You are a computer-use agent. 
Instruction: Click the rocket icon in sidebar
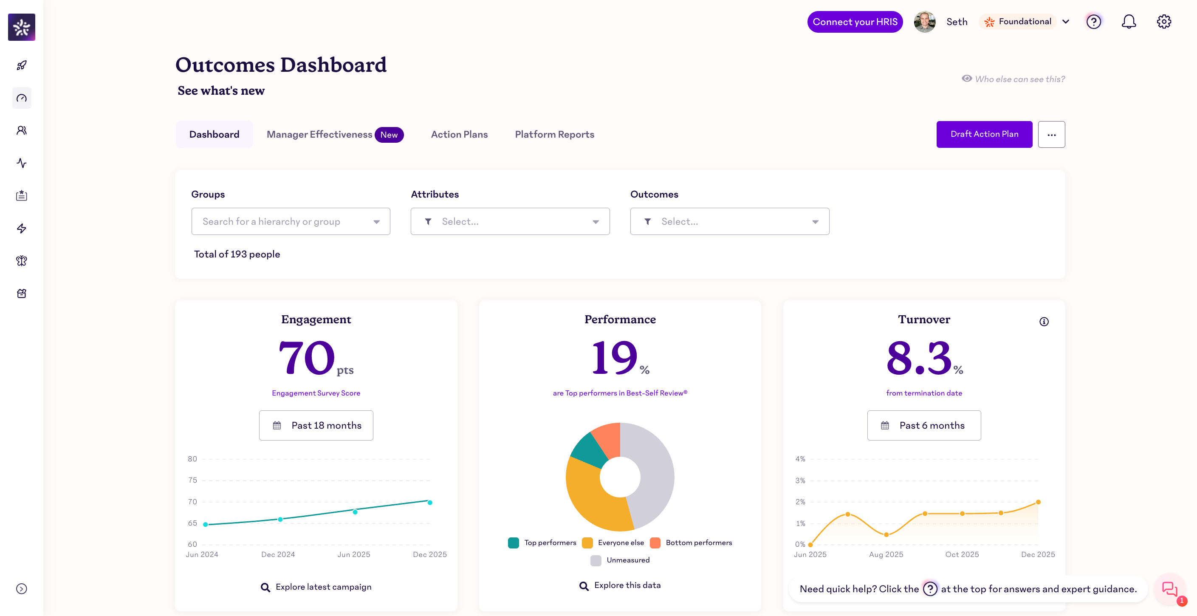[21, 65]
